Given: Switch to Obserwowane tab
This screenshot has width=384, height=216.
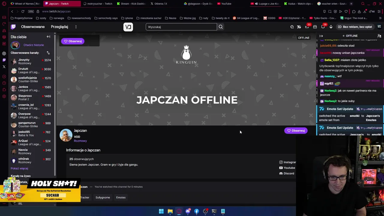Looking at the screenshot, I should 33,27.
